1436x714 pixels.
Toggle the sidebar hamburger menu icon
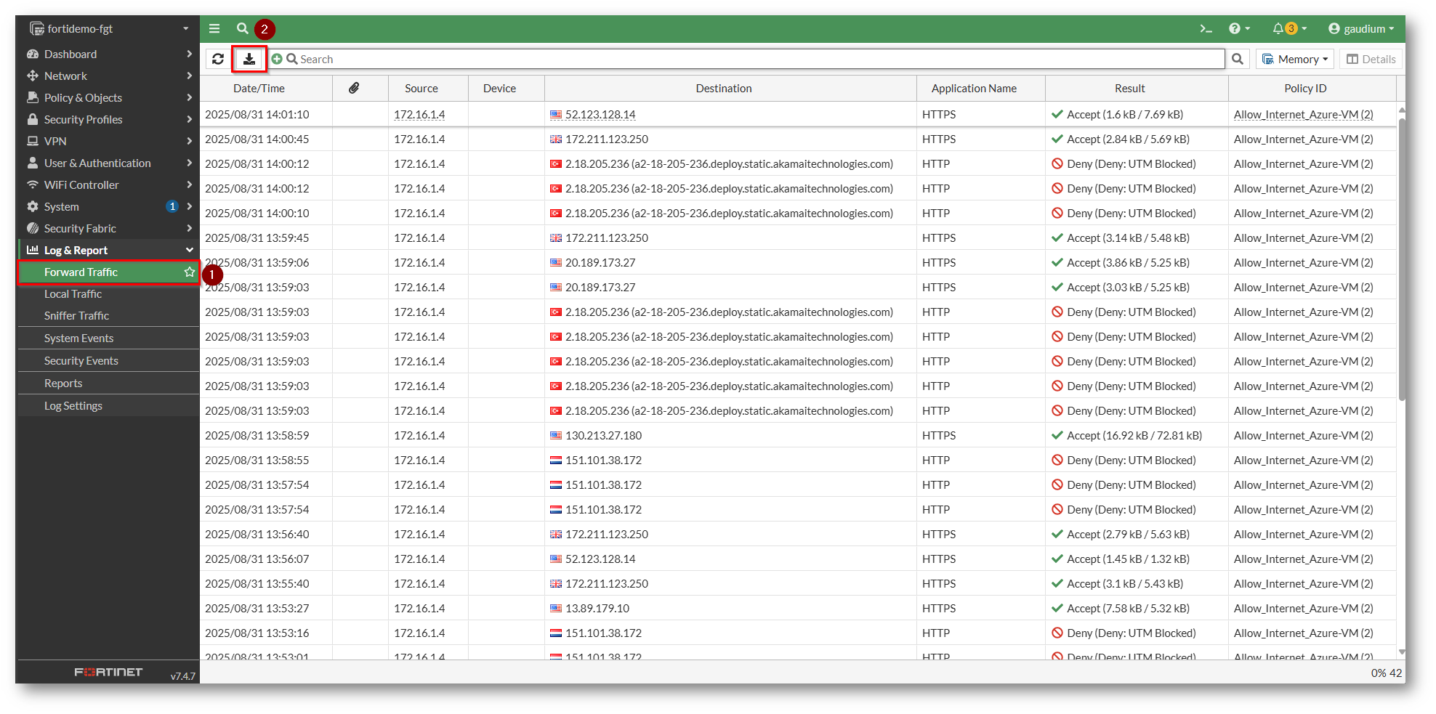coord(214,29)
